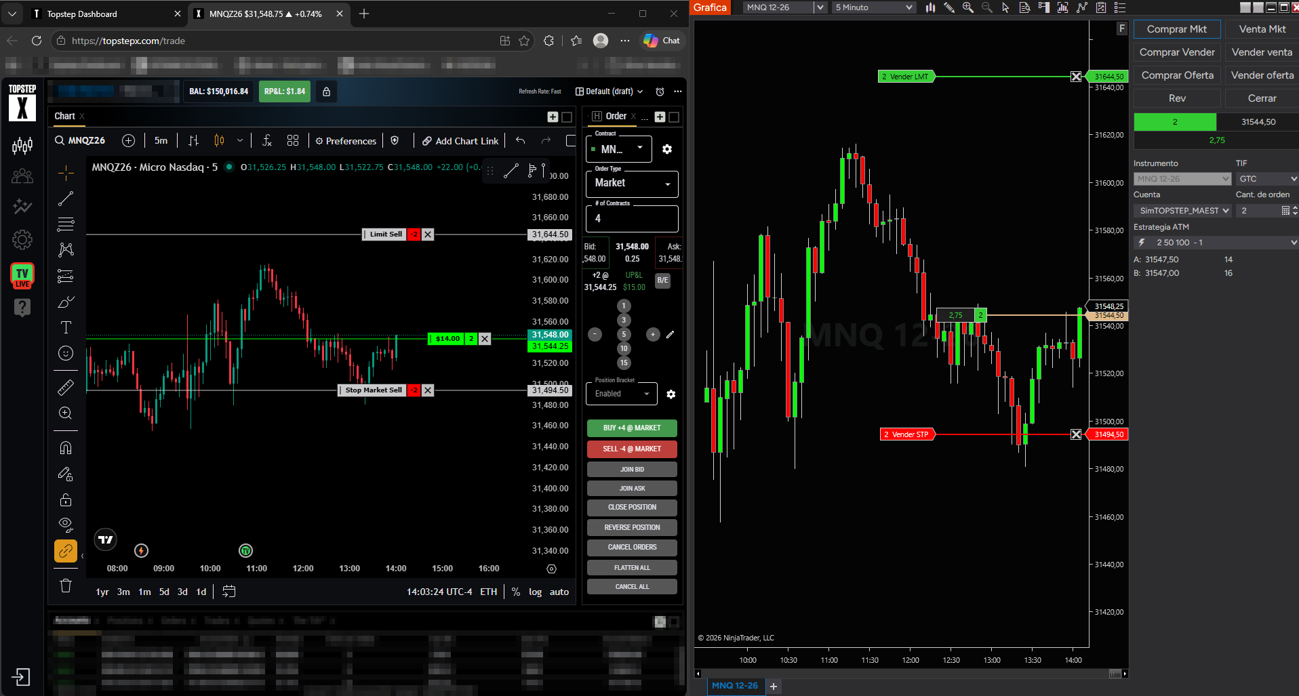The image size is (1299, 696).
Task: Open contract settings gear in Order panel
Action: [667, 149]
